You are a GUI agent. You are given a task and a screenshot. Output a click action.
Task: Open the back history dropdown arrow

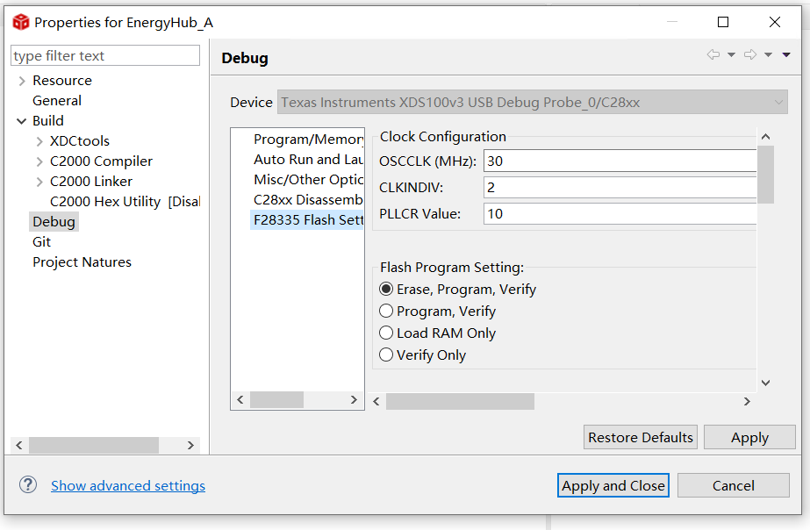coord(731,55)
